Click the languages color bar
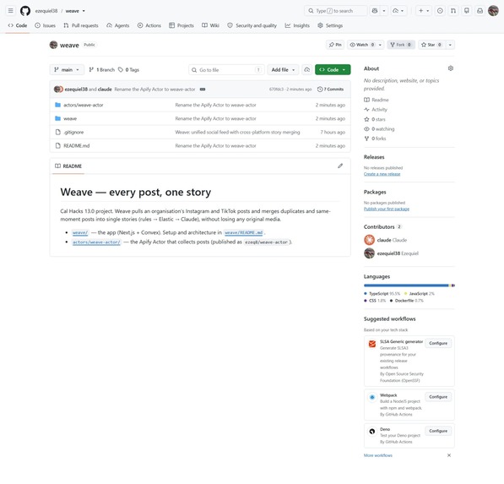This screenshot has width=504, height=484. 409,286
